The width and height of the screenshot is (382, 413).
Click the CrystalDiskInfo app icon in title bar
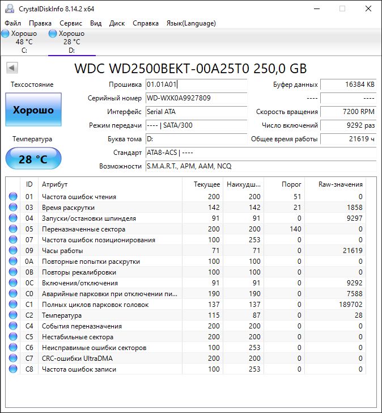10,9
